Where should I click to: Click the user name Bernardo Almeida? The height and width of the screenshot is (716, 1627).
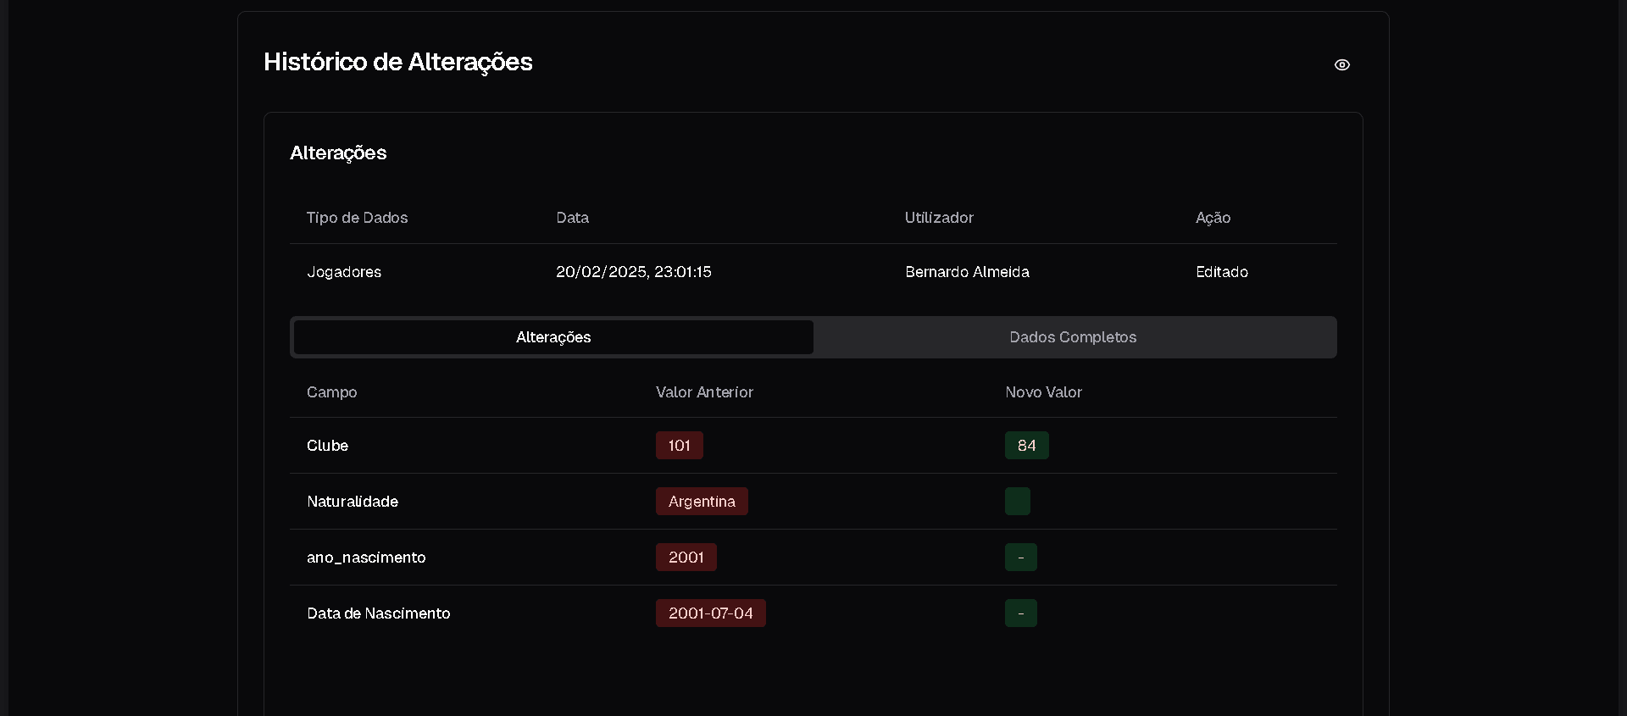967,272
